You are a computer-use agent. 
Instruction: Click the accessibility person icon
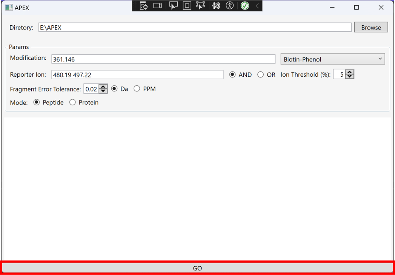pyautogui.click(x=230, y=6)
